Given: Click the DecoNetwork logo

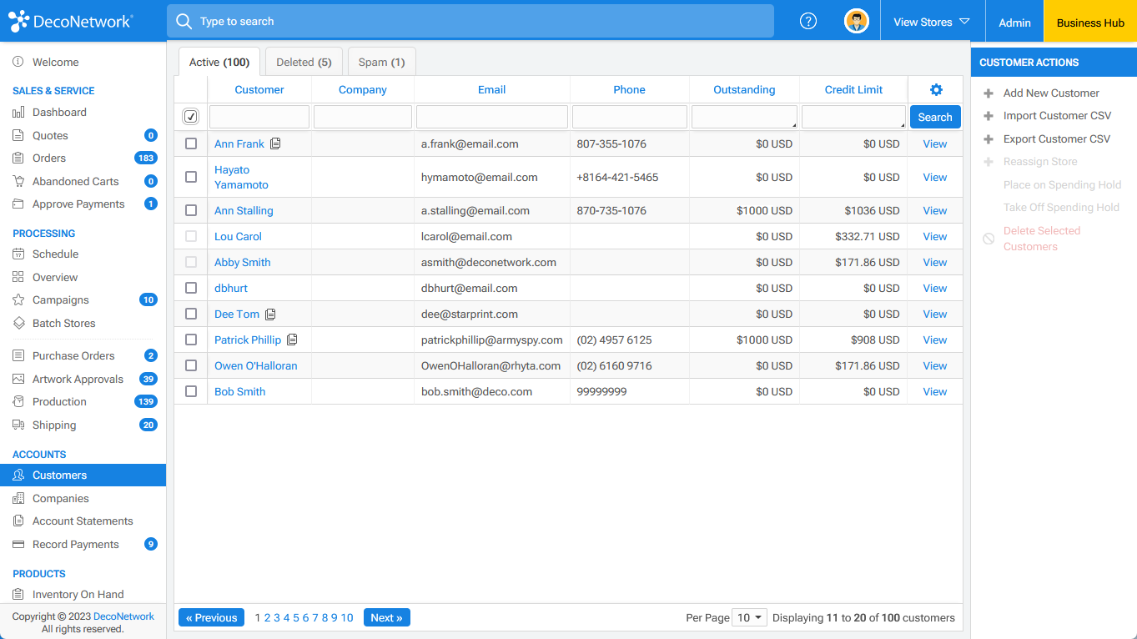Looking at the screenshot, I should coord(70,22).
